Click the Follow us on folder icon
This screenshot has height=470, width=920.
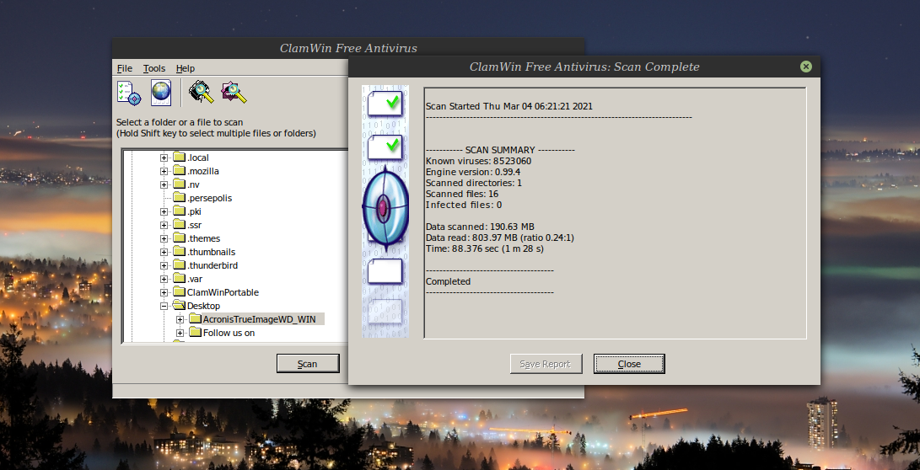pyautogui.click(x=195, y=332)
